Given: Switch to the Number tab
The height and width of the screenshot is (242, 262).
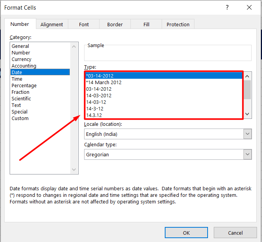Looking at the screenshot, I should pyautogui.click(x=20, y=24).
